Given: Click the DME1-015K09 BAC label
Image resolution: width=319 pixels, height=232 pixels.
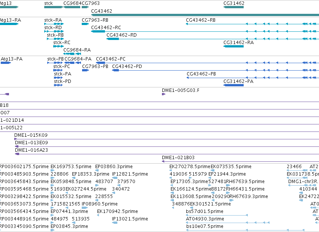Looking at the screenshot, I should [31, 135].
